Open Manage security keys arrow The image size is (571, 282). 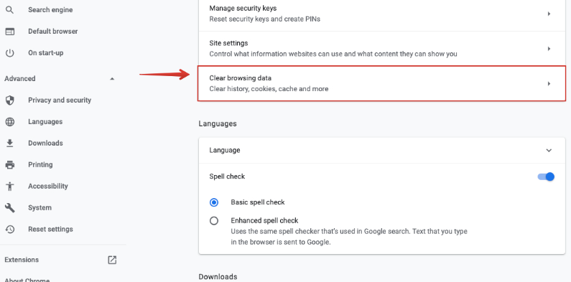pyautogui.click(x=549, y=14)
